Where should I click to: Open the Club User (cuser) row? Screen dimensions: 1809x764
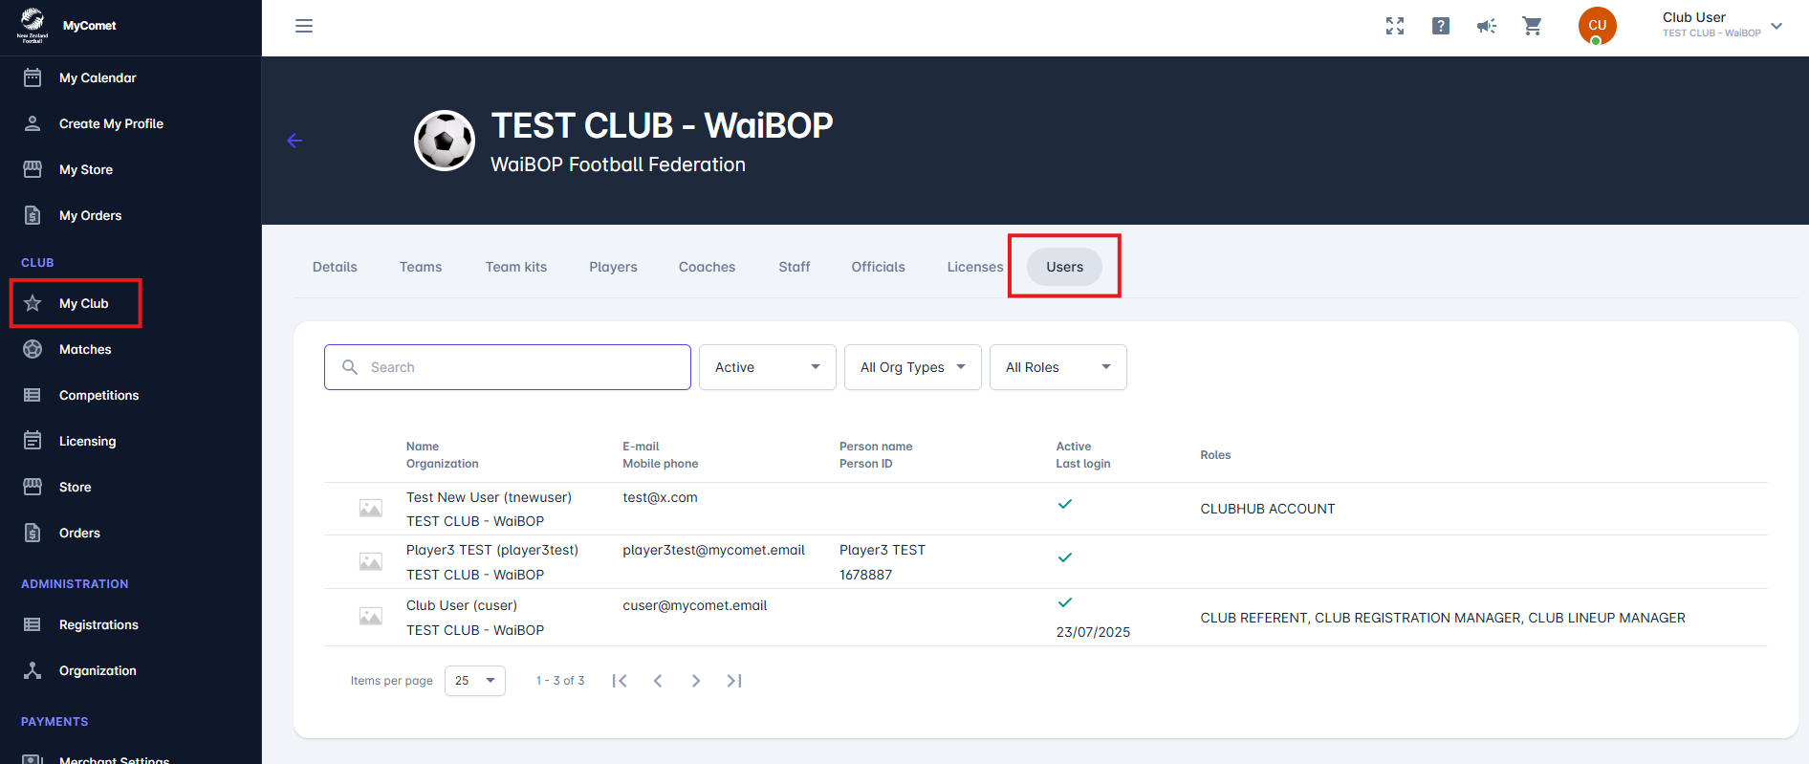(x=1045, y=618)
